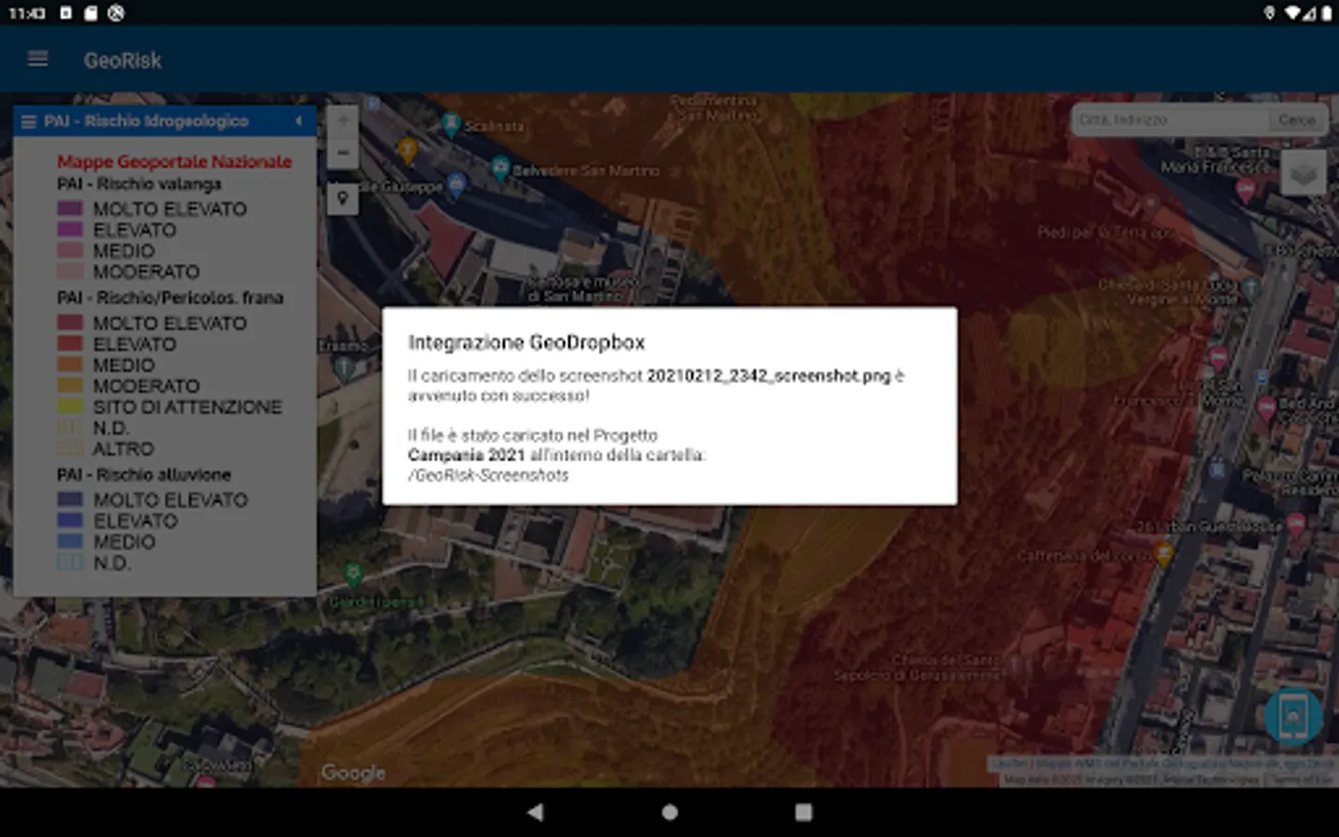This screenshot has height=837, width=1339.
Task: Focus the Città, indirizzo search field
Action: point(1171,120)
